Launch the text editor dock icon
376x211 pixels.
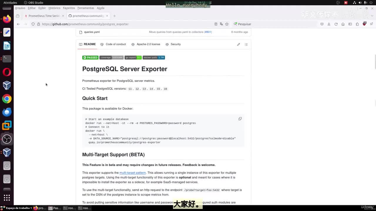pyautogui.click(x=7, y=32)
